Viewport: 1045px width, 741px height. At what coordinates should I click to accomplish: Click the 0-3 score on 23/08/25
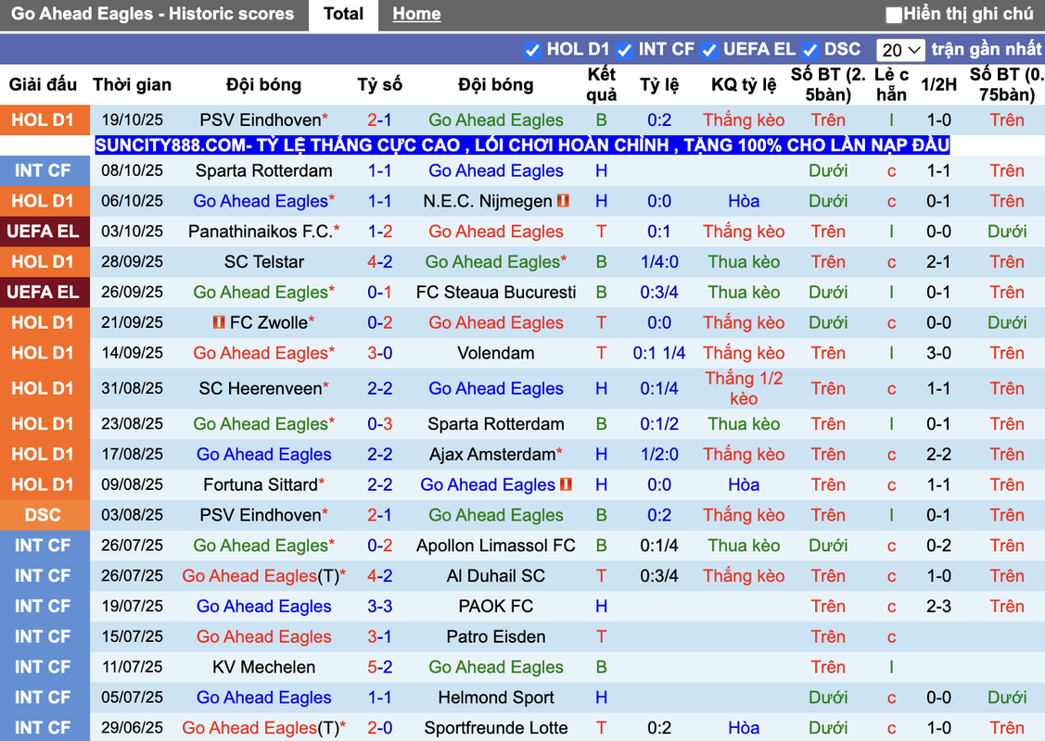click(380, 423)
